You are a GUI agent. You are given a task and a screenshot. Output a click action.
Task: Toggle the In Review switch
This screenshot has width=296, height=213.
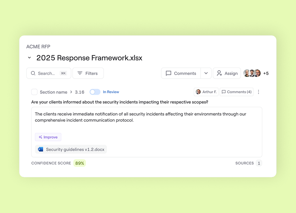click(x=95, y=92)
